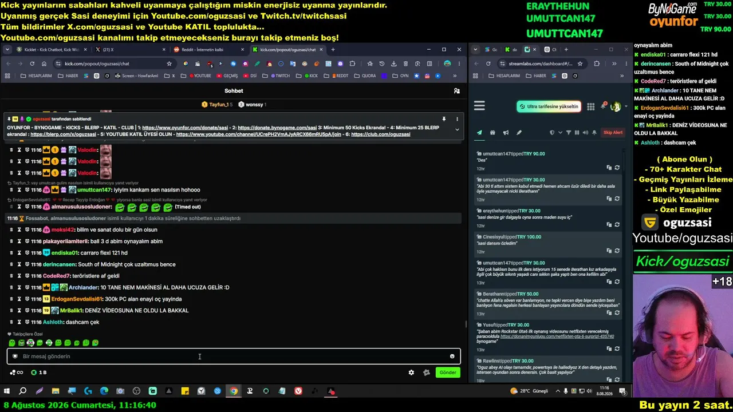Image resolution: width=733 pixels, height=412 pixels.
Task: Send the chat message with Gönder button
Action: tap(448, 373)
